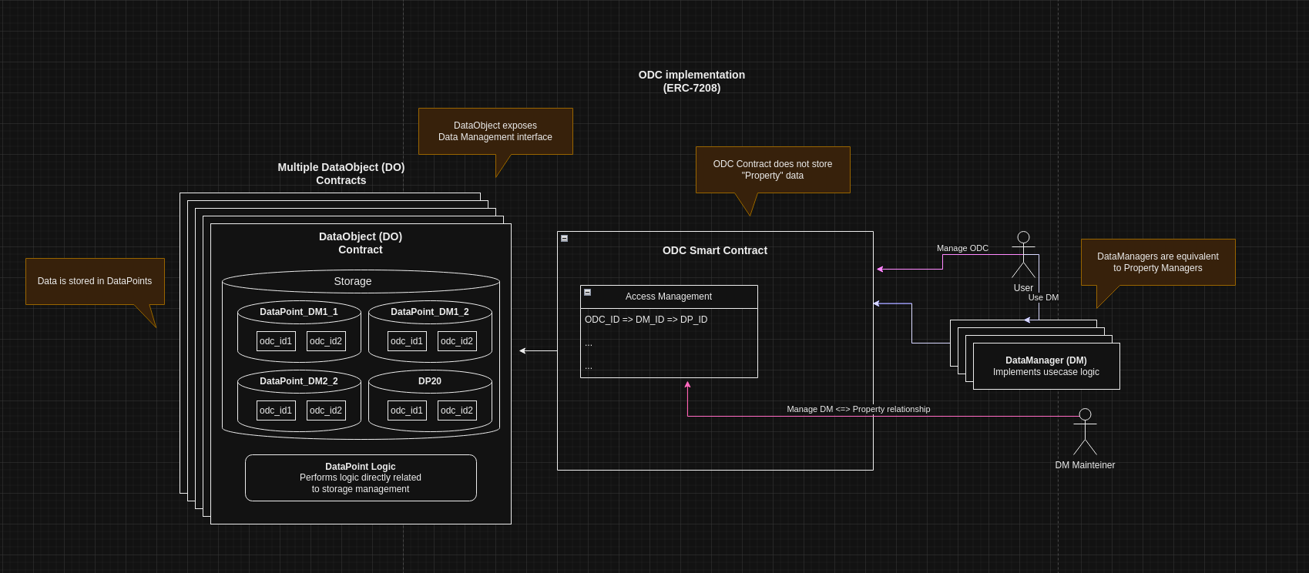
Task: Click the DataPoint Logic rounded box
Action: coord(361,477)
